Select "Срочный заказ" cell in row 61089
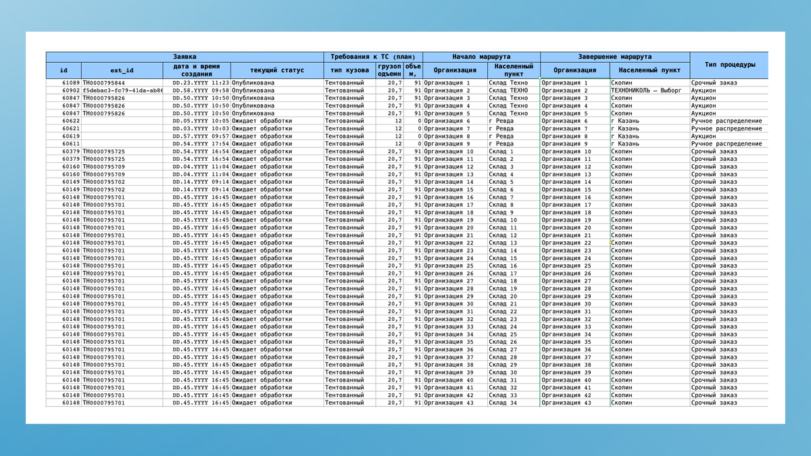This screenshot has height=456, width=811. (x=730, y=83)
